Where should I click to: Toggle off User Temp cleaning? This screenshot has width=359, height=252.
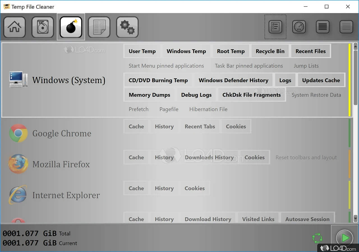click(142, 51)
